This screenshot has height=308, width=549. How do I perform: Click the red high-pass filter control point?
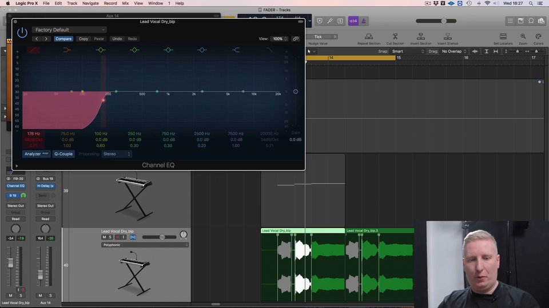coord(104,100)
